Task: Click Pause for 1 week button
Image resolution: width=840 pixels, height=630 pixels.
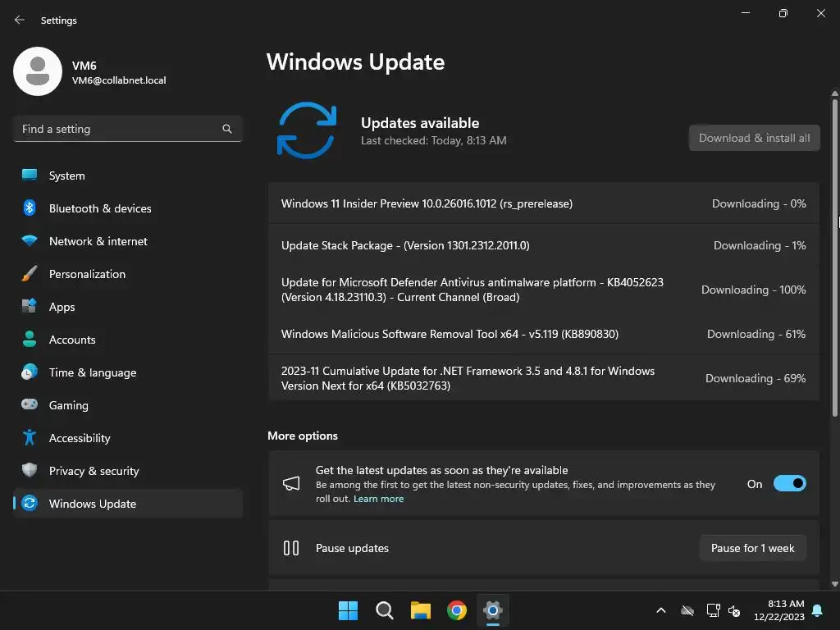Action: coord(753,548)
